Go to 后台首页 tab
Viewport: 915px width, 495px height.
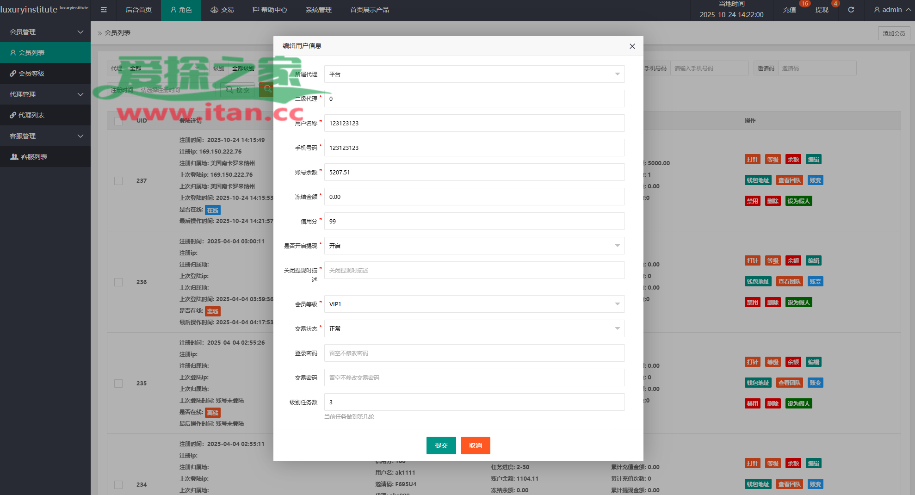(138, 10)
